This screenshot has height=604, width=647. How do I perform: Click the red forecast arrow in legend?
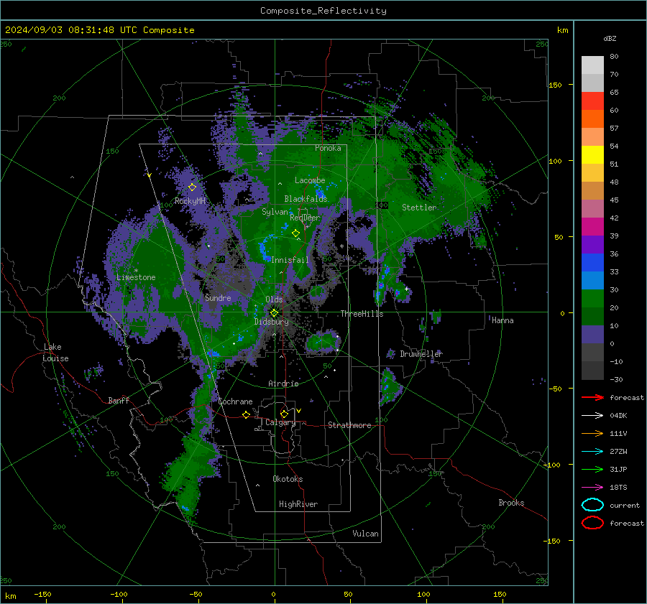pos(592,397)
